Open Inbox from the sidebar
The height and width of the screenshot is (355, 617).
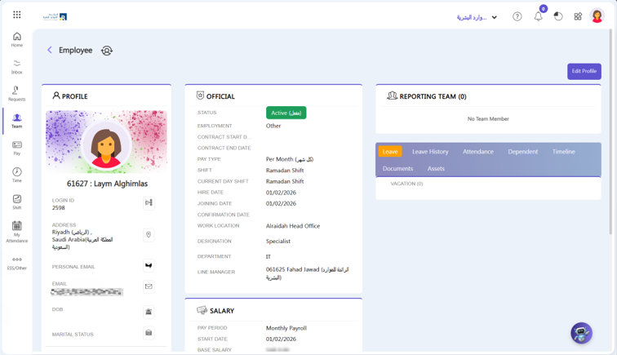coord(16,66)
